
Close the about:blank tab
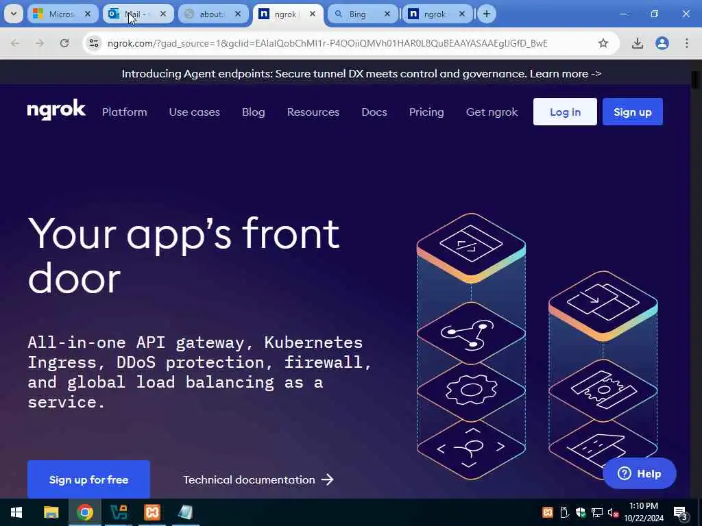coord(238,14)
